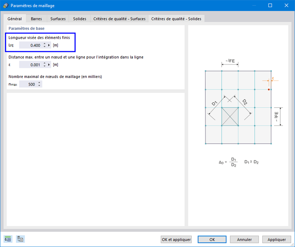Decrease the LFE finite element length
The width and height of the screenshot is (295, 247).
44,47
